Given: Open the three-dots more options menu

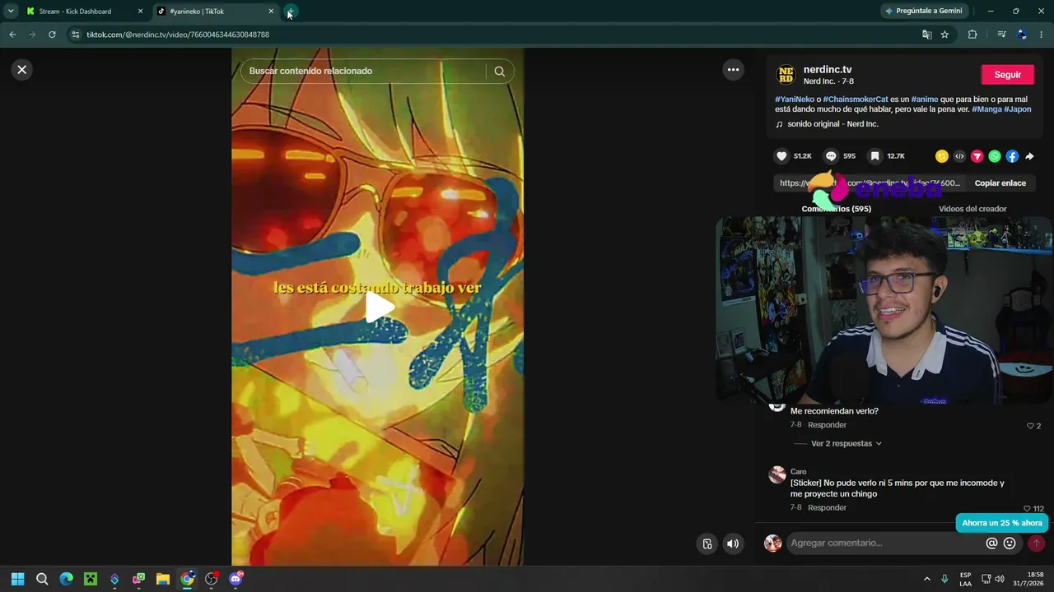Looking at the screenshot, I should 733,70.
